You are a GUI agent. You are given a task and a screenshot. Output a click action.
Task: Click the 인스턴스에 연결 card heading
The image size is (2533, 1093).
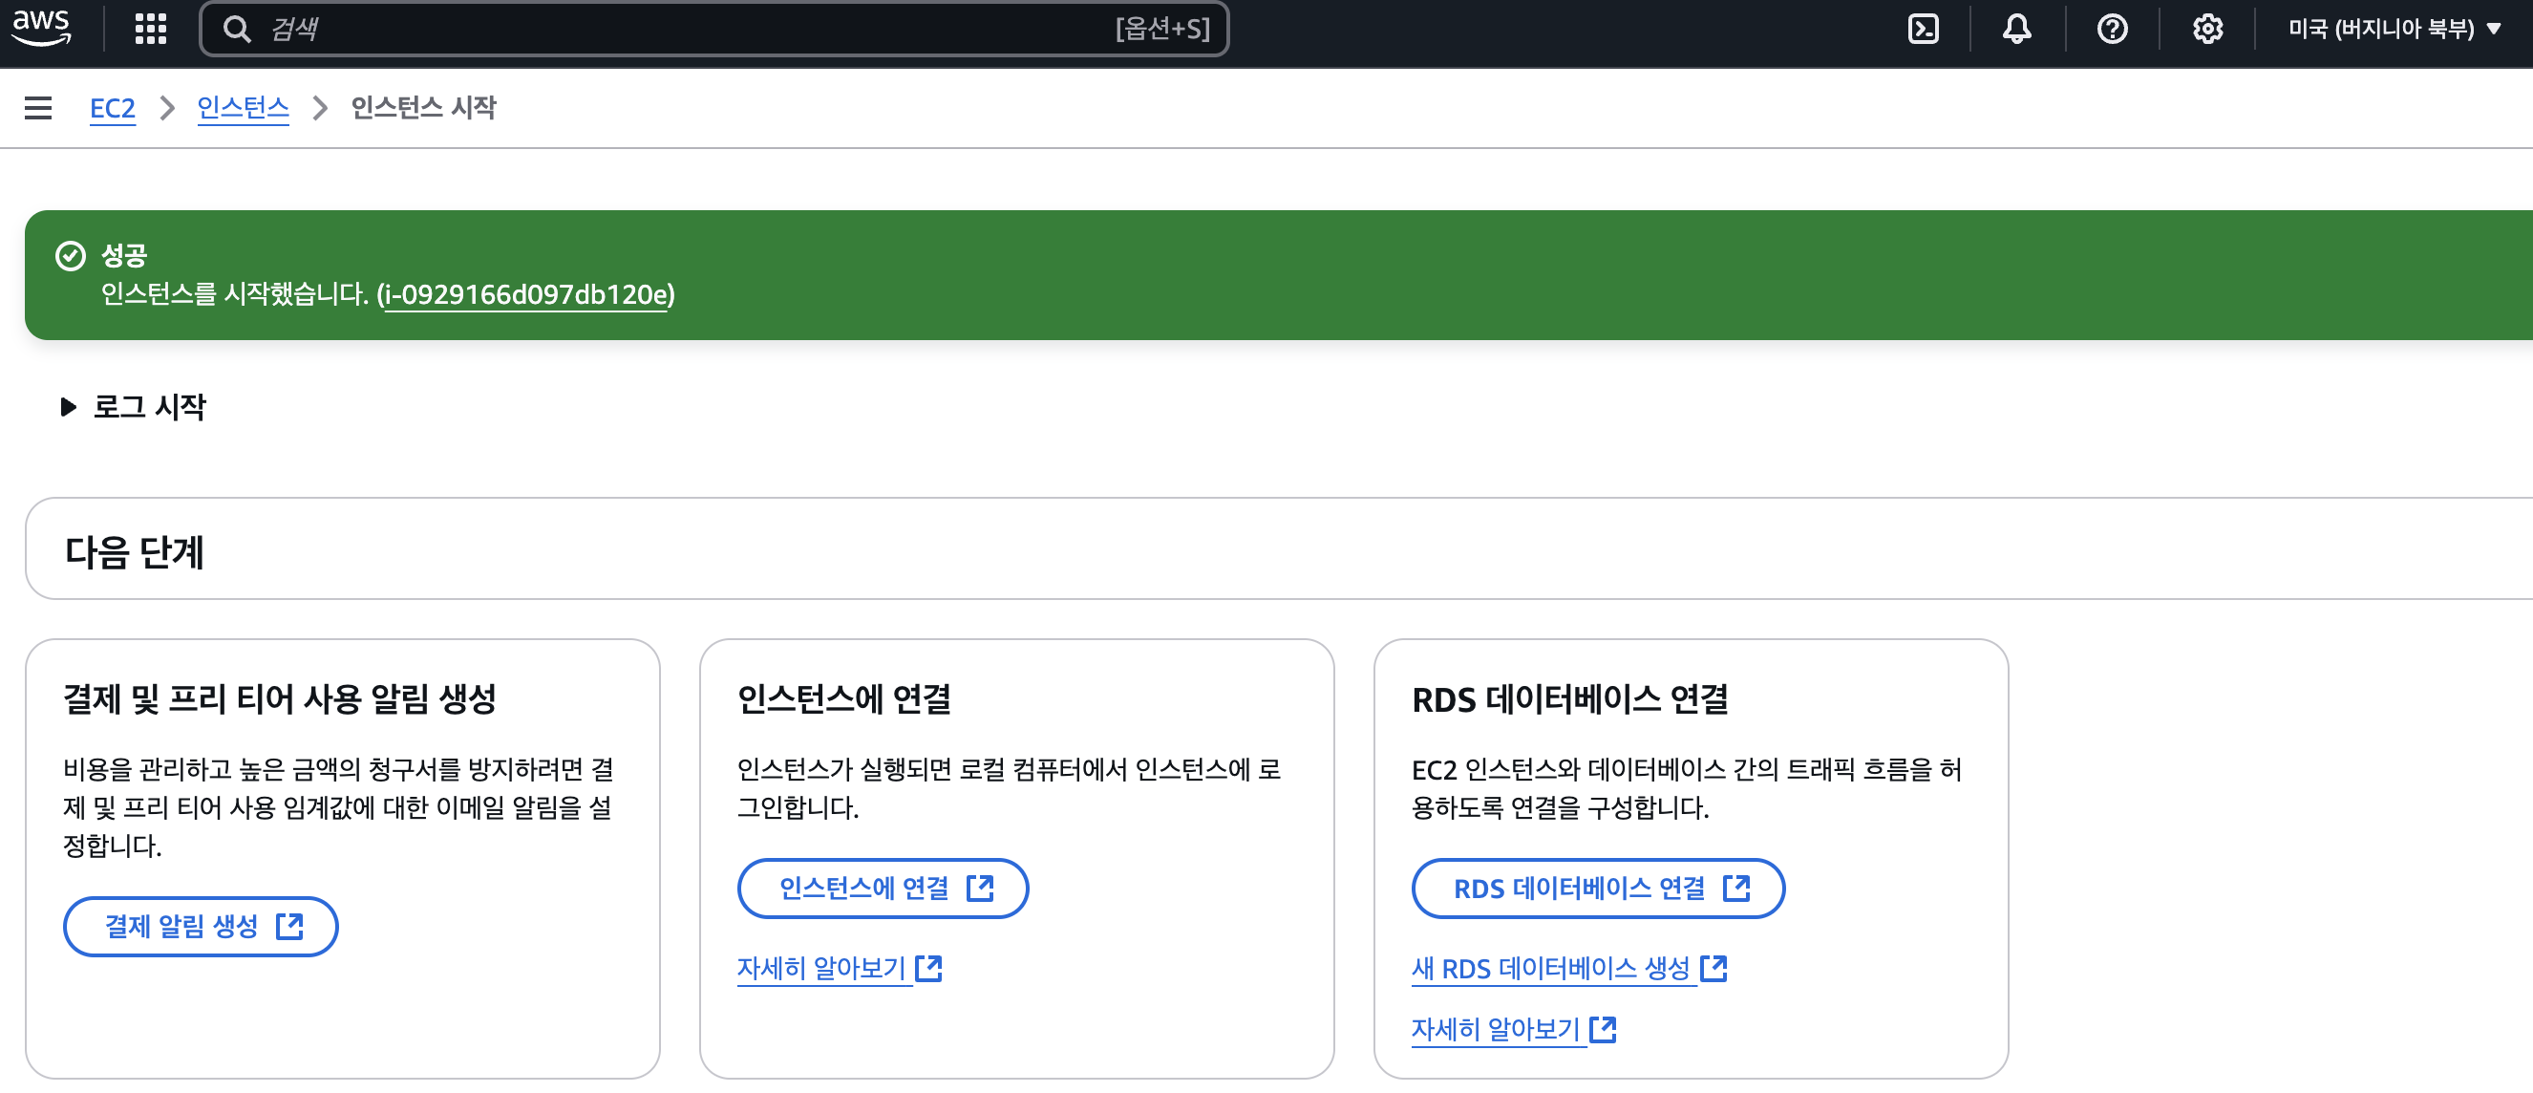(843, 699)
